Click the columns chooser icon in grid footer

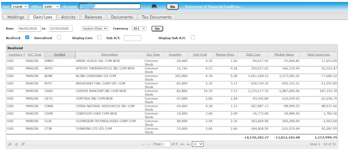[x=23, y=144]
